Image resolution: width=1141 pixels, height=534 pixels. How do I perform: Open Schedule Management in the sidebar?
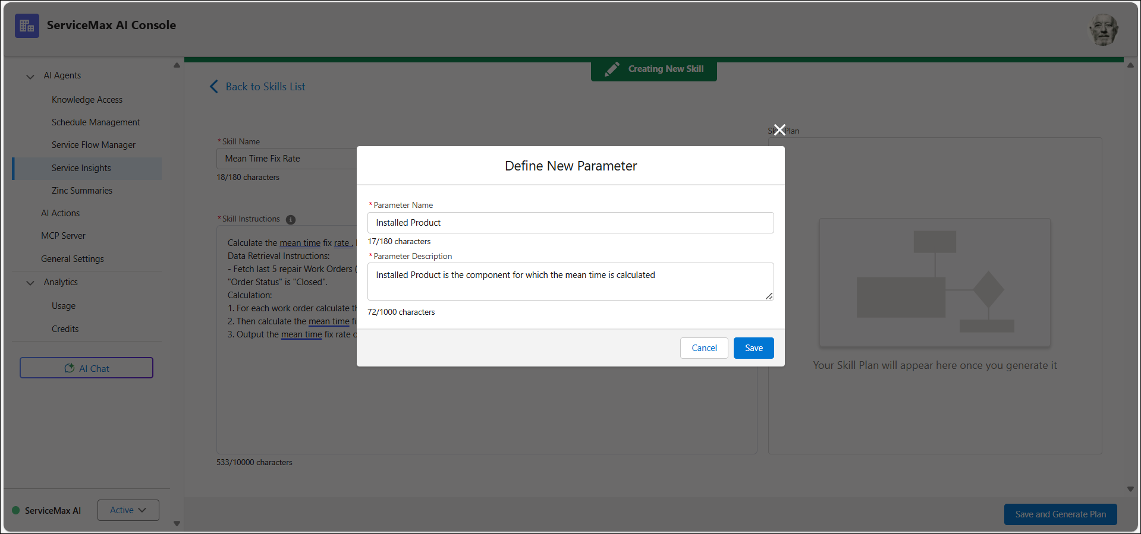tap(96, 122)
